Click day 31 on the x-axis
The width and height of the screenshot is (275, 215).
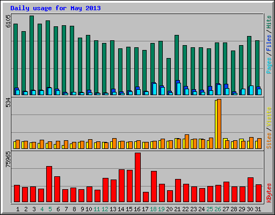click(258, 209)
